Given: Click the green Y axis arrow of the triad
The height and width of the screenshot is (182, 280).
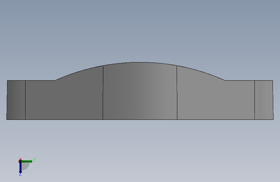Looking at the screenshot, I should [x=27, y=161].
